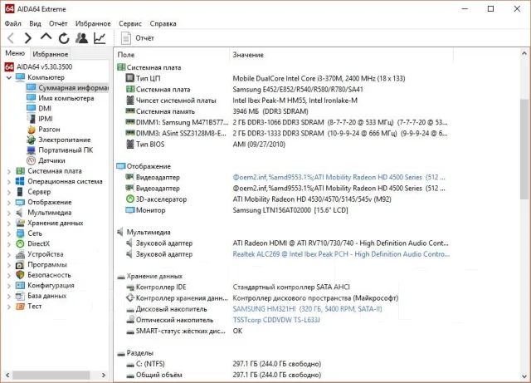Click the Безопасность shield icon
531x383 pixels.
coord(20,275)
